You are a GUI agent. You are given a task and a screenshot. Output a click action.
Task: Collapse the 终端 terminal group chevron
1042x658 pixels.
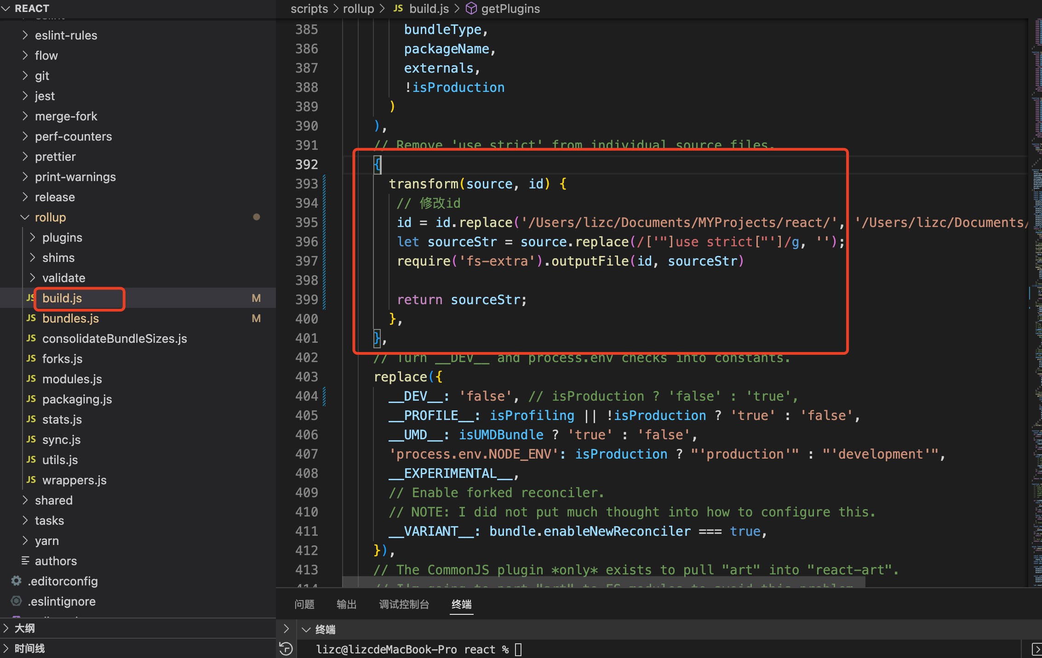(306, 630)
